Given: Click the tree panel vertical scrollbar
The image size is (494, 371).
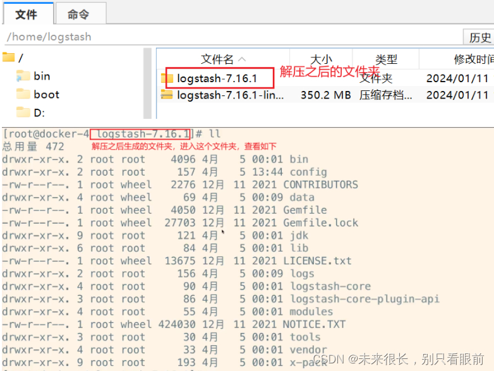Looking at the screenshot, I should coord(147,83).
